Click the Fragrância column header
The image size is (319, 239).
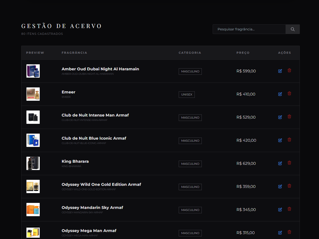pos(74,53)
